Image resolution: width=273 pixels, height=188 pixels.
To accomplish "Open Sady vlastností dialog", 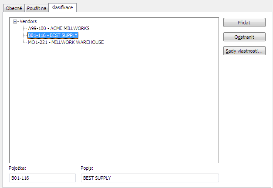I will (x=244, y=51).
